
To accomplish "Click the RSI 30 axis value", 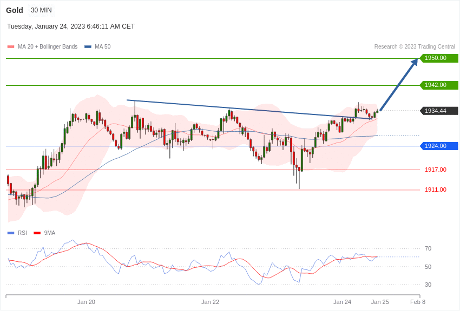I will 428,285.
